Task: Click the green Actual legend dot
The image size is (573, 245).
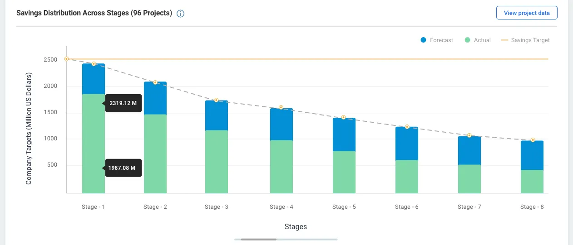Action: [x=468, y=40]
